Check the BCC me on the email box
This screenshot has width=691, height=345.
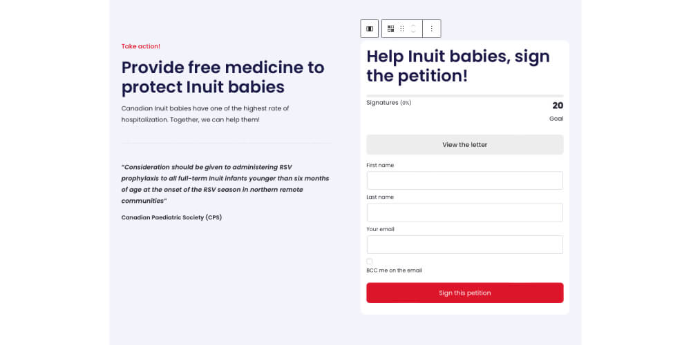369,262
